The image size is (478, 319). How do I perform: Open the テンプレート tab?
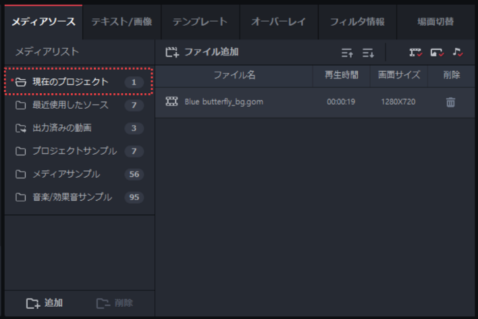click(200, 22)
